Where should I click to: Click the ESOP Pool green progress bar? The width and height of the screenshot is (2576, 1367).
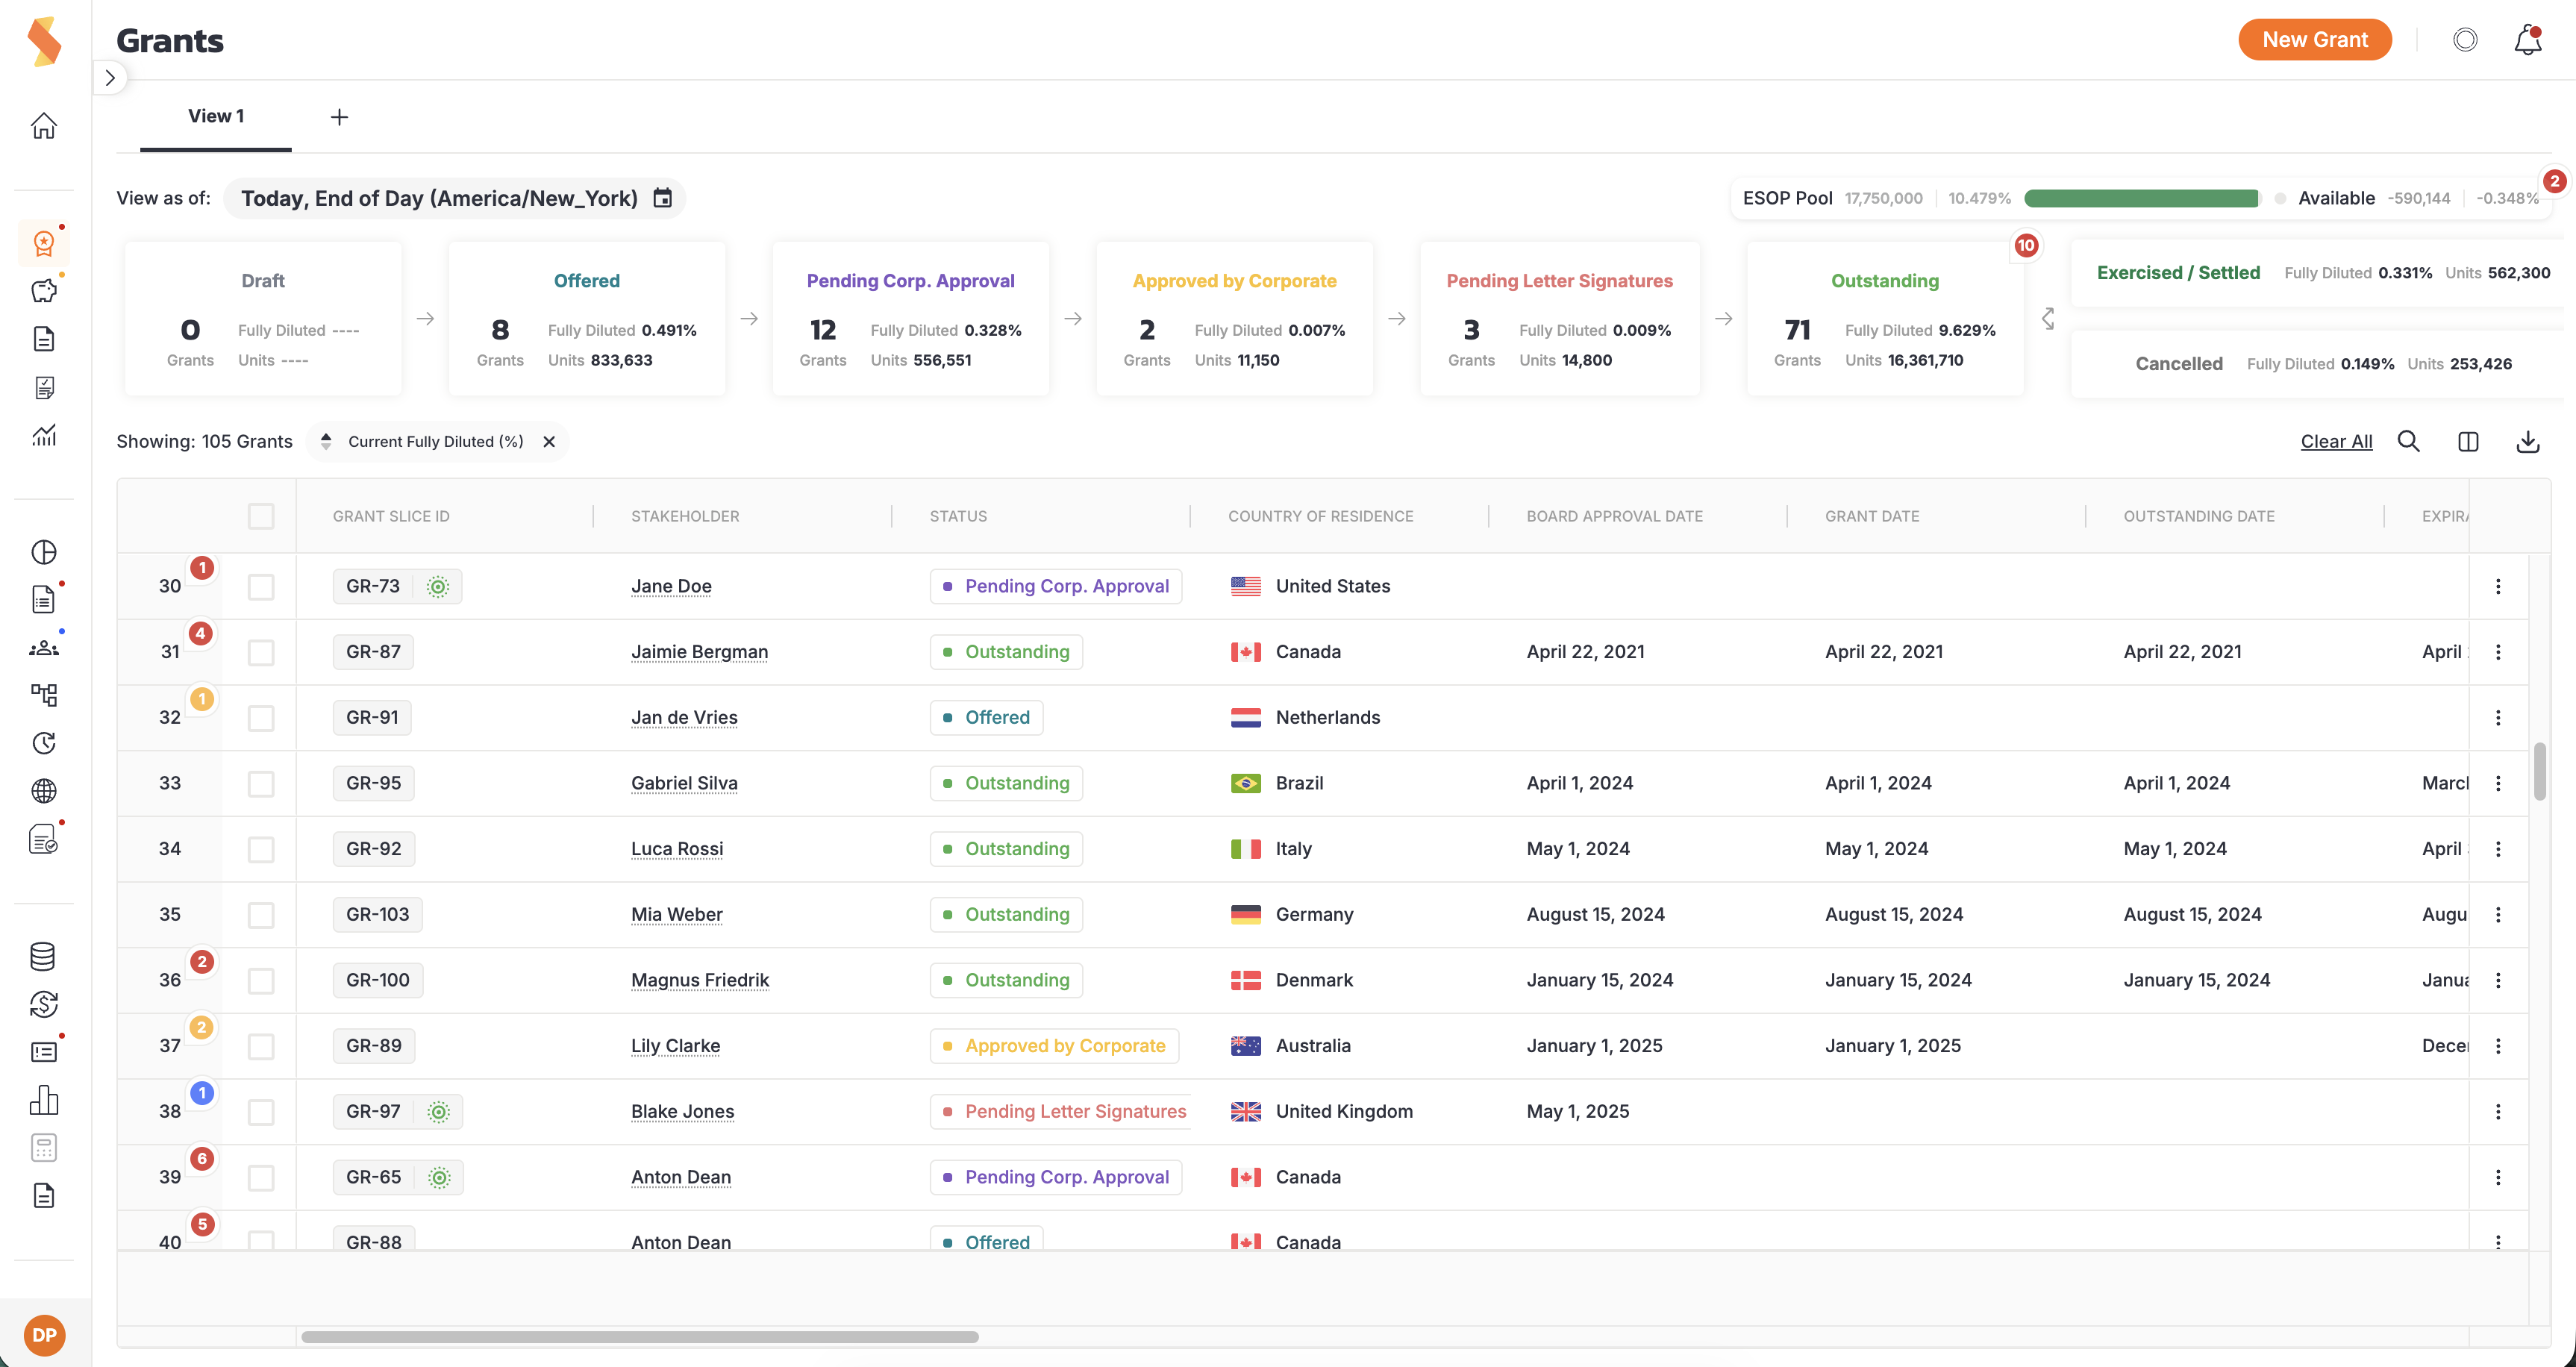pos(2140,198)
